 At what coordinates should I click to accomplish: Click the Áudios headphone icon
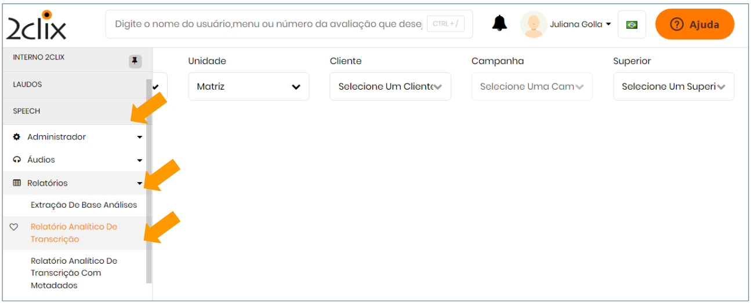coord(17,160)
